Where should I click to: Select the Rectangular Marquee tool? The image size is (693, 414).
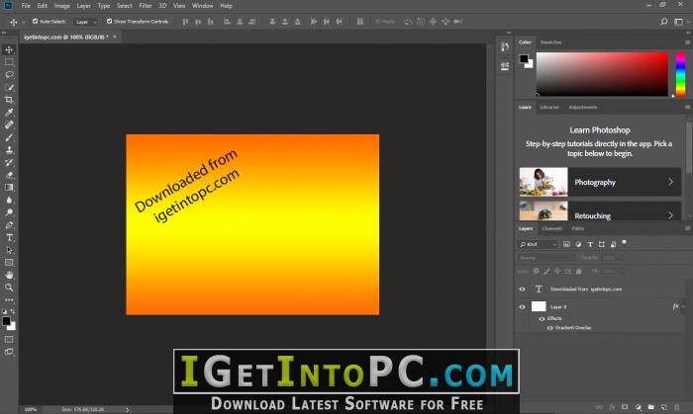click(x=9, y=62)
